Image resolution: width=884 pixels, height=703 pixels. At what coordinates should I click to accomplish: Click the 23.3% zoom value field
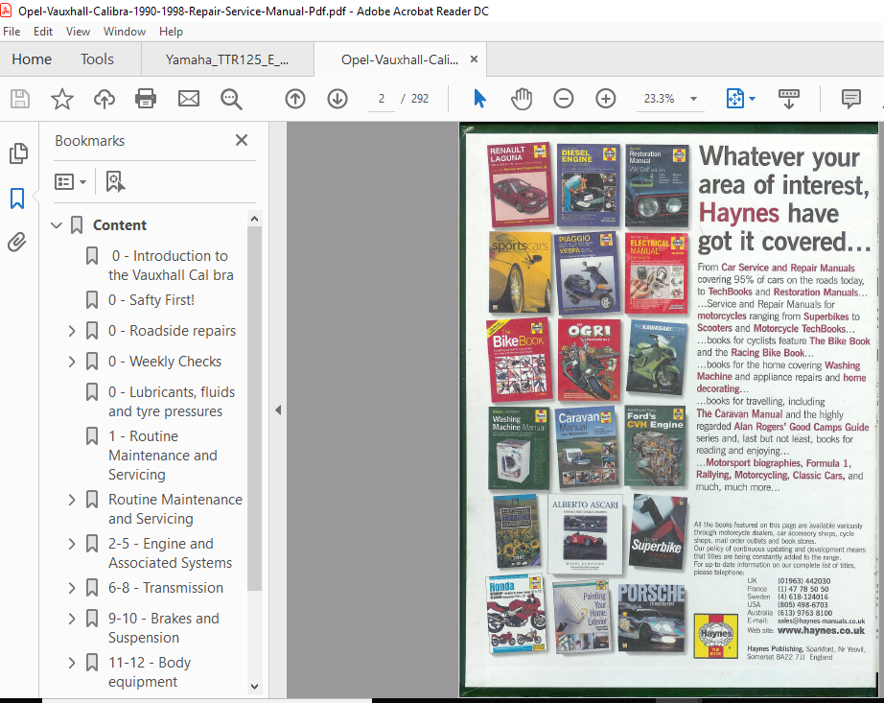[x=659, y=99]
